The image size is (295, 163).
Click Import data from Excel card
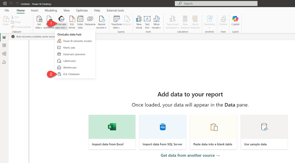[112, 132]
